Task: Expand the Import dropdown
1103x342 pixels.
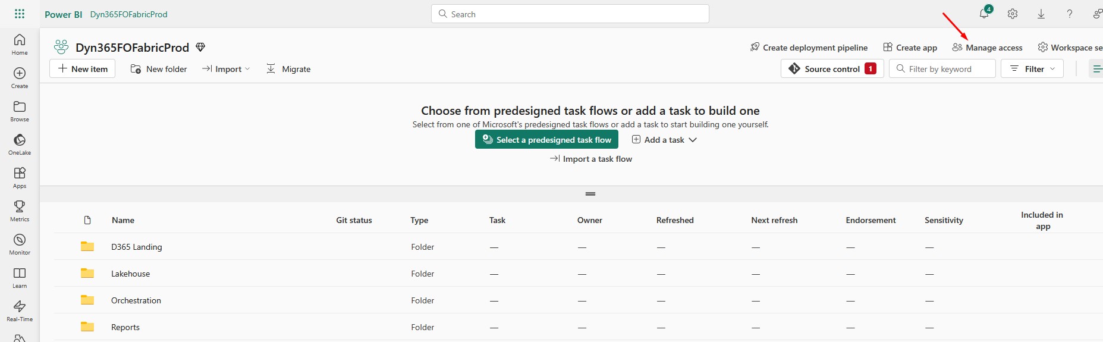Action: tap(226, 69)
